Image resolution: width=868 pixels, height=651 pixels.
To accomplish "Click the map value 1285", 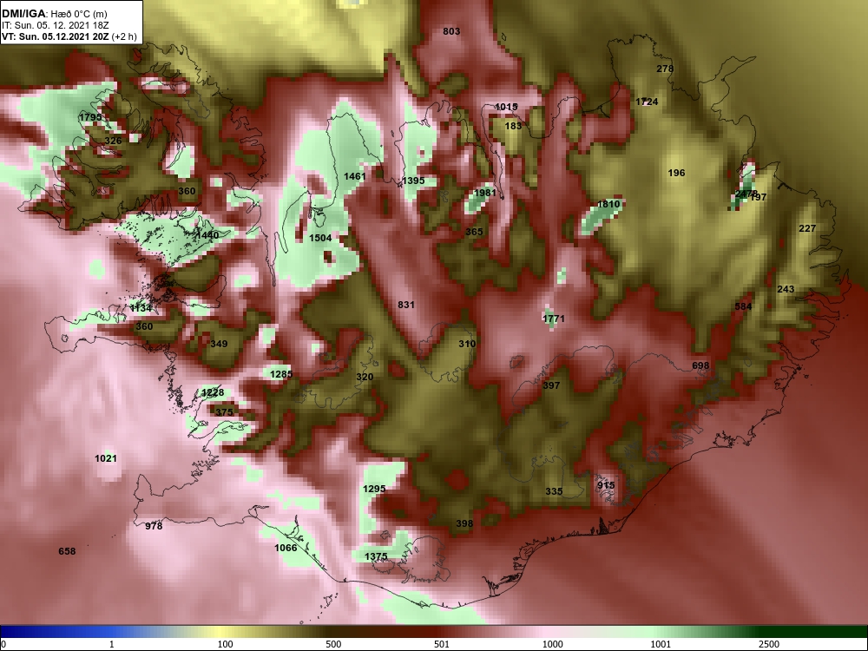I will (x=281, y=374).
